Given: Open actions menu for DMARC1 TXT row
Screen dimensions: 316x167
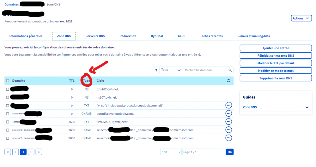Looking at the screenshot, I should [x=228, y=122].
